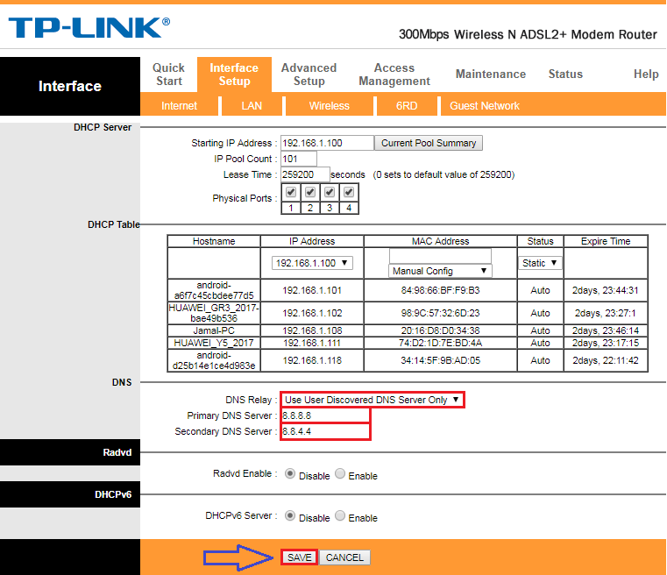Click the Secondary DNS Server field
667x575 pixels.
[x=325, y=431]
